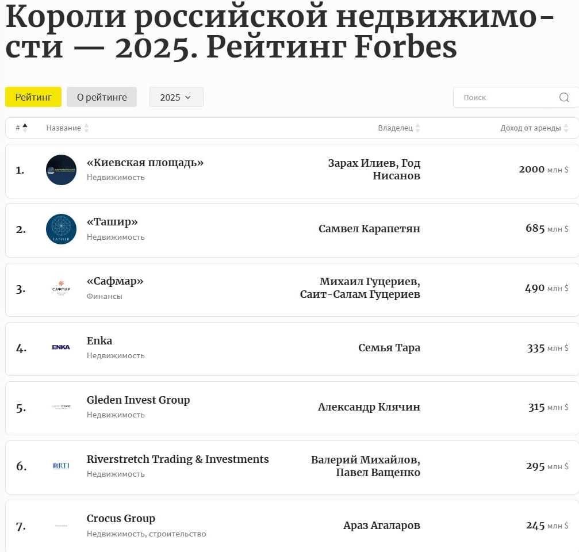The width and height of the screenshot is (579, 552).
Task: Click the Недвижимость label under Enka
Action: point(116,355)
